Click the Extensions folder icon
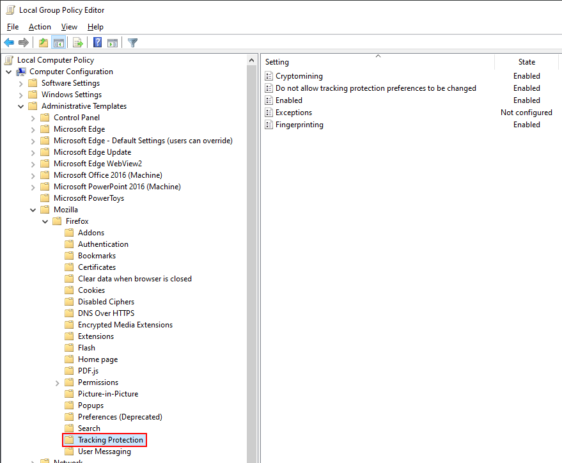This screenshot has width=562, height=463. click(x=69, y=336)
